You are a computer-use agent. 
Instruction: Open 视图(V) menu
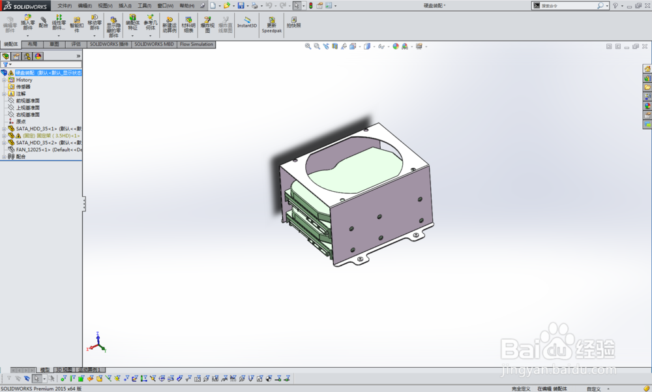pos(105,6)
